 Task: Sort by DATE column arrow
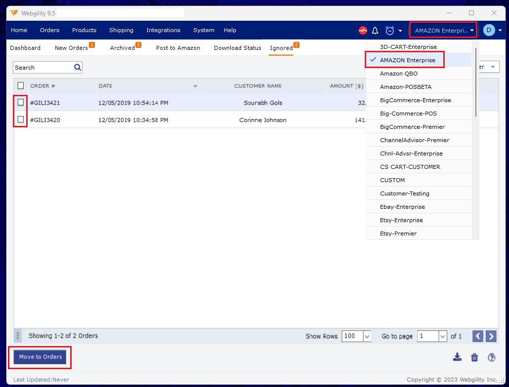195,86
